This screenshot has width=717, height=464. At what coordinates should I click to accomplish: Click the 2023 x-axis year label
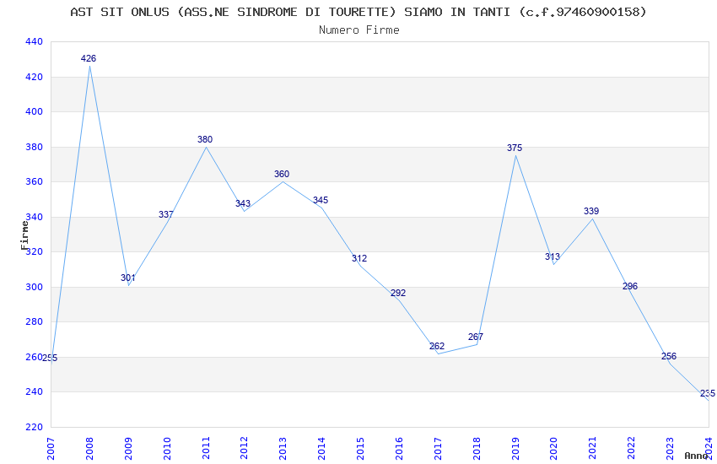pyautogui.click(x=670, y=448)
